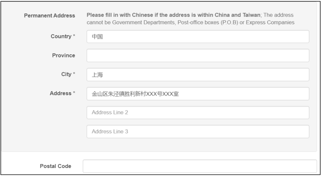The image size is (321, 176).
Task: Click the Postal Code input box
Action: [200, 166]
